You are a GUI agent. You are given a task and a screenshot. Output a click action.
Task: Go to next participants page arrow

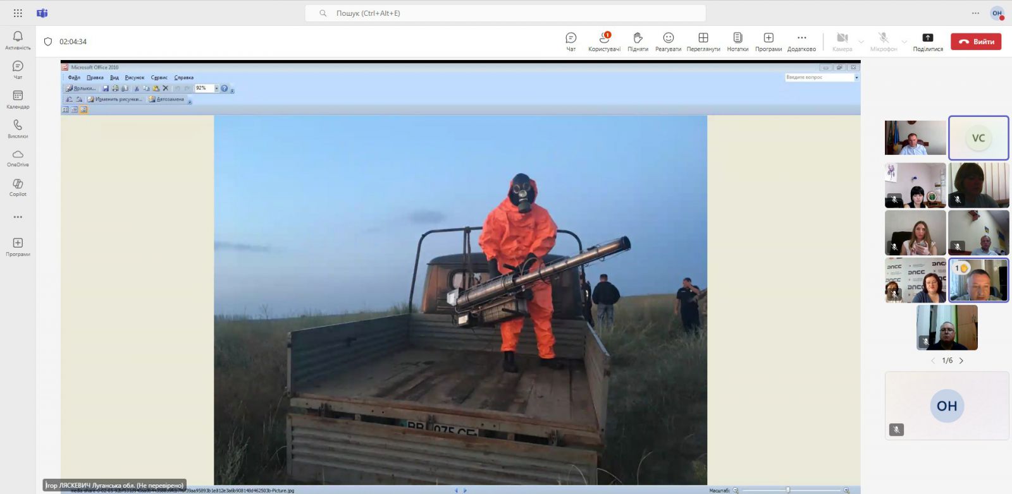[961, 361]
